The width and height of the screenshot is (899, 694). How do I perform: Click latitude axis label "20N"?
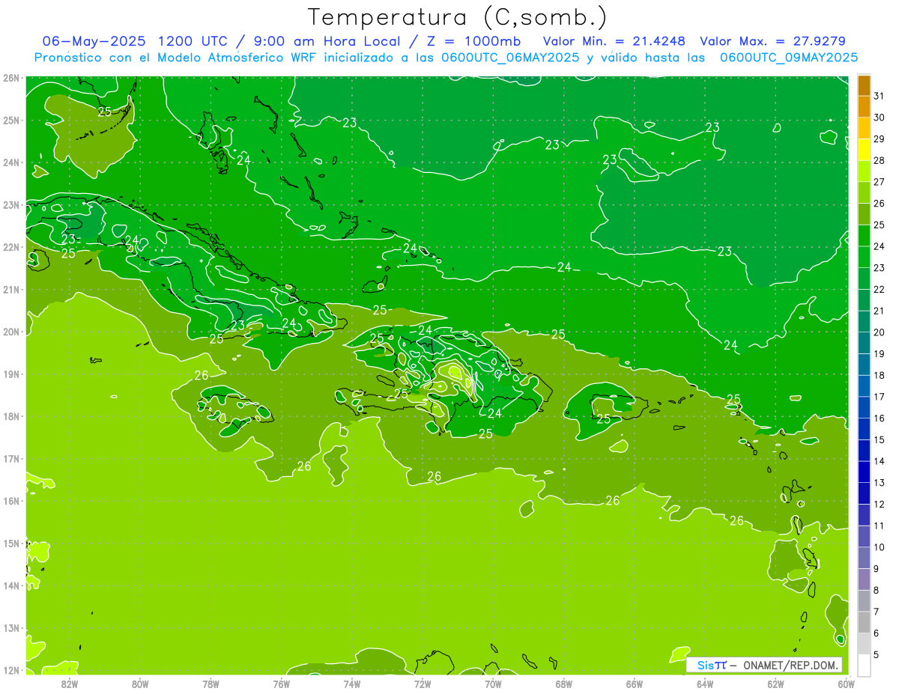[x=11, y=332]
